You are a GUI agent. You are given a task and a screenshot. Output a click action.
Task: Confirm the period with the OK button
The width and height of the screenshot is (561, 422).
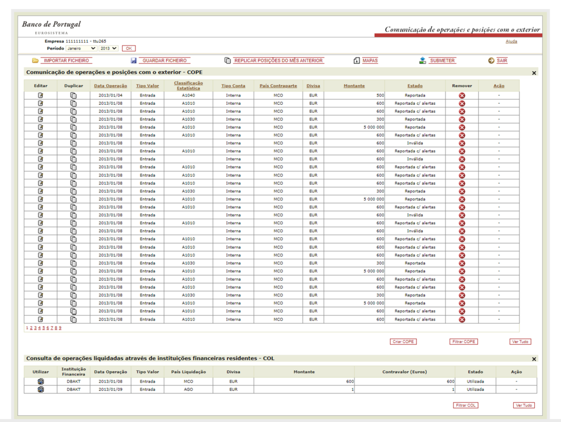pos(129,48)
